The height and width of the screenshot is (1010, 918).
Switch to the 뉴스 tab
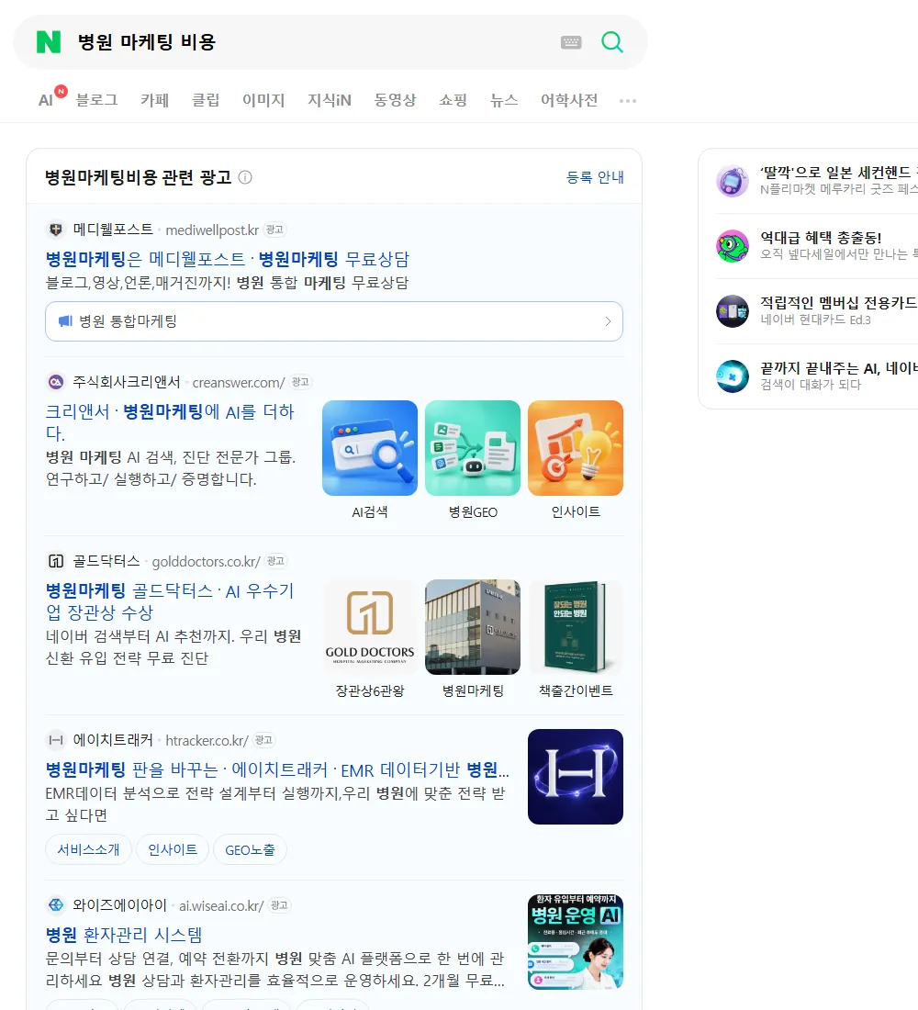coord(504,100)
